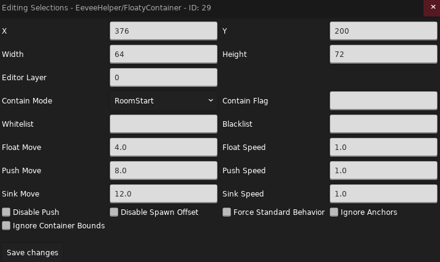Check Force Standard Behavior box
This screenshot has height=262, width=440.
coord(227,212)
